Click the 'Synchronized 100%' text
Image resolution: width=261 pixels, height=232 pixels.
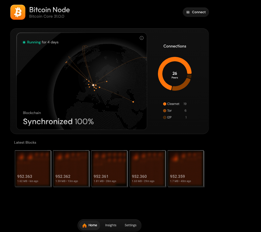coord(58,122)
